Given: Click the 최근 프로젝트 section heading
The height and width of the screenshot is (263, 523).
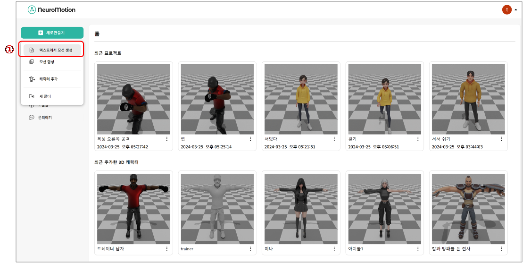Looking at the screenshot, I should pos(108,53).
